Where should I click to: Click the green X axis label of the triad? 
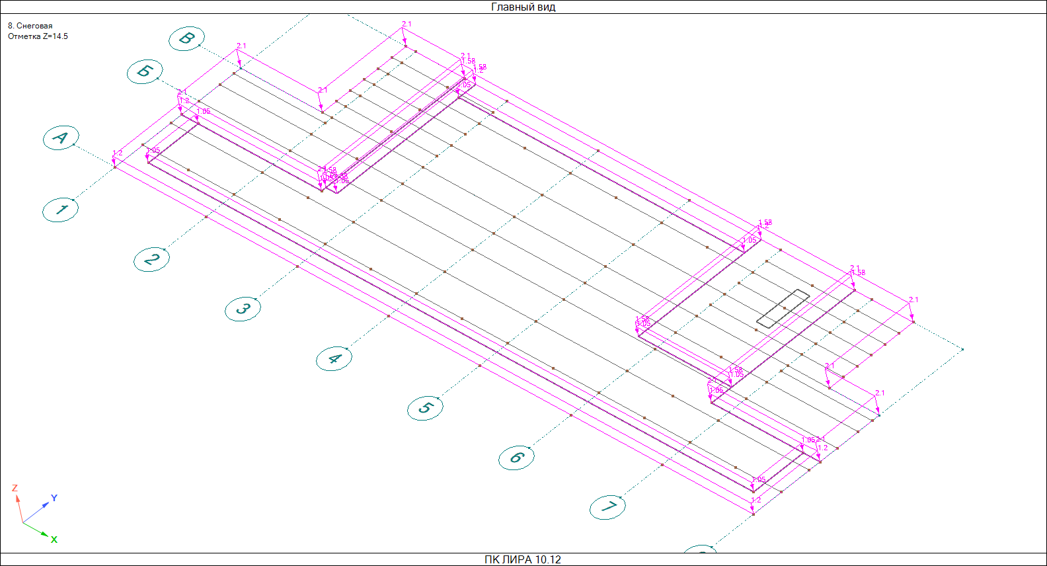pyautogui.click(x=54, y=540)
